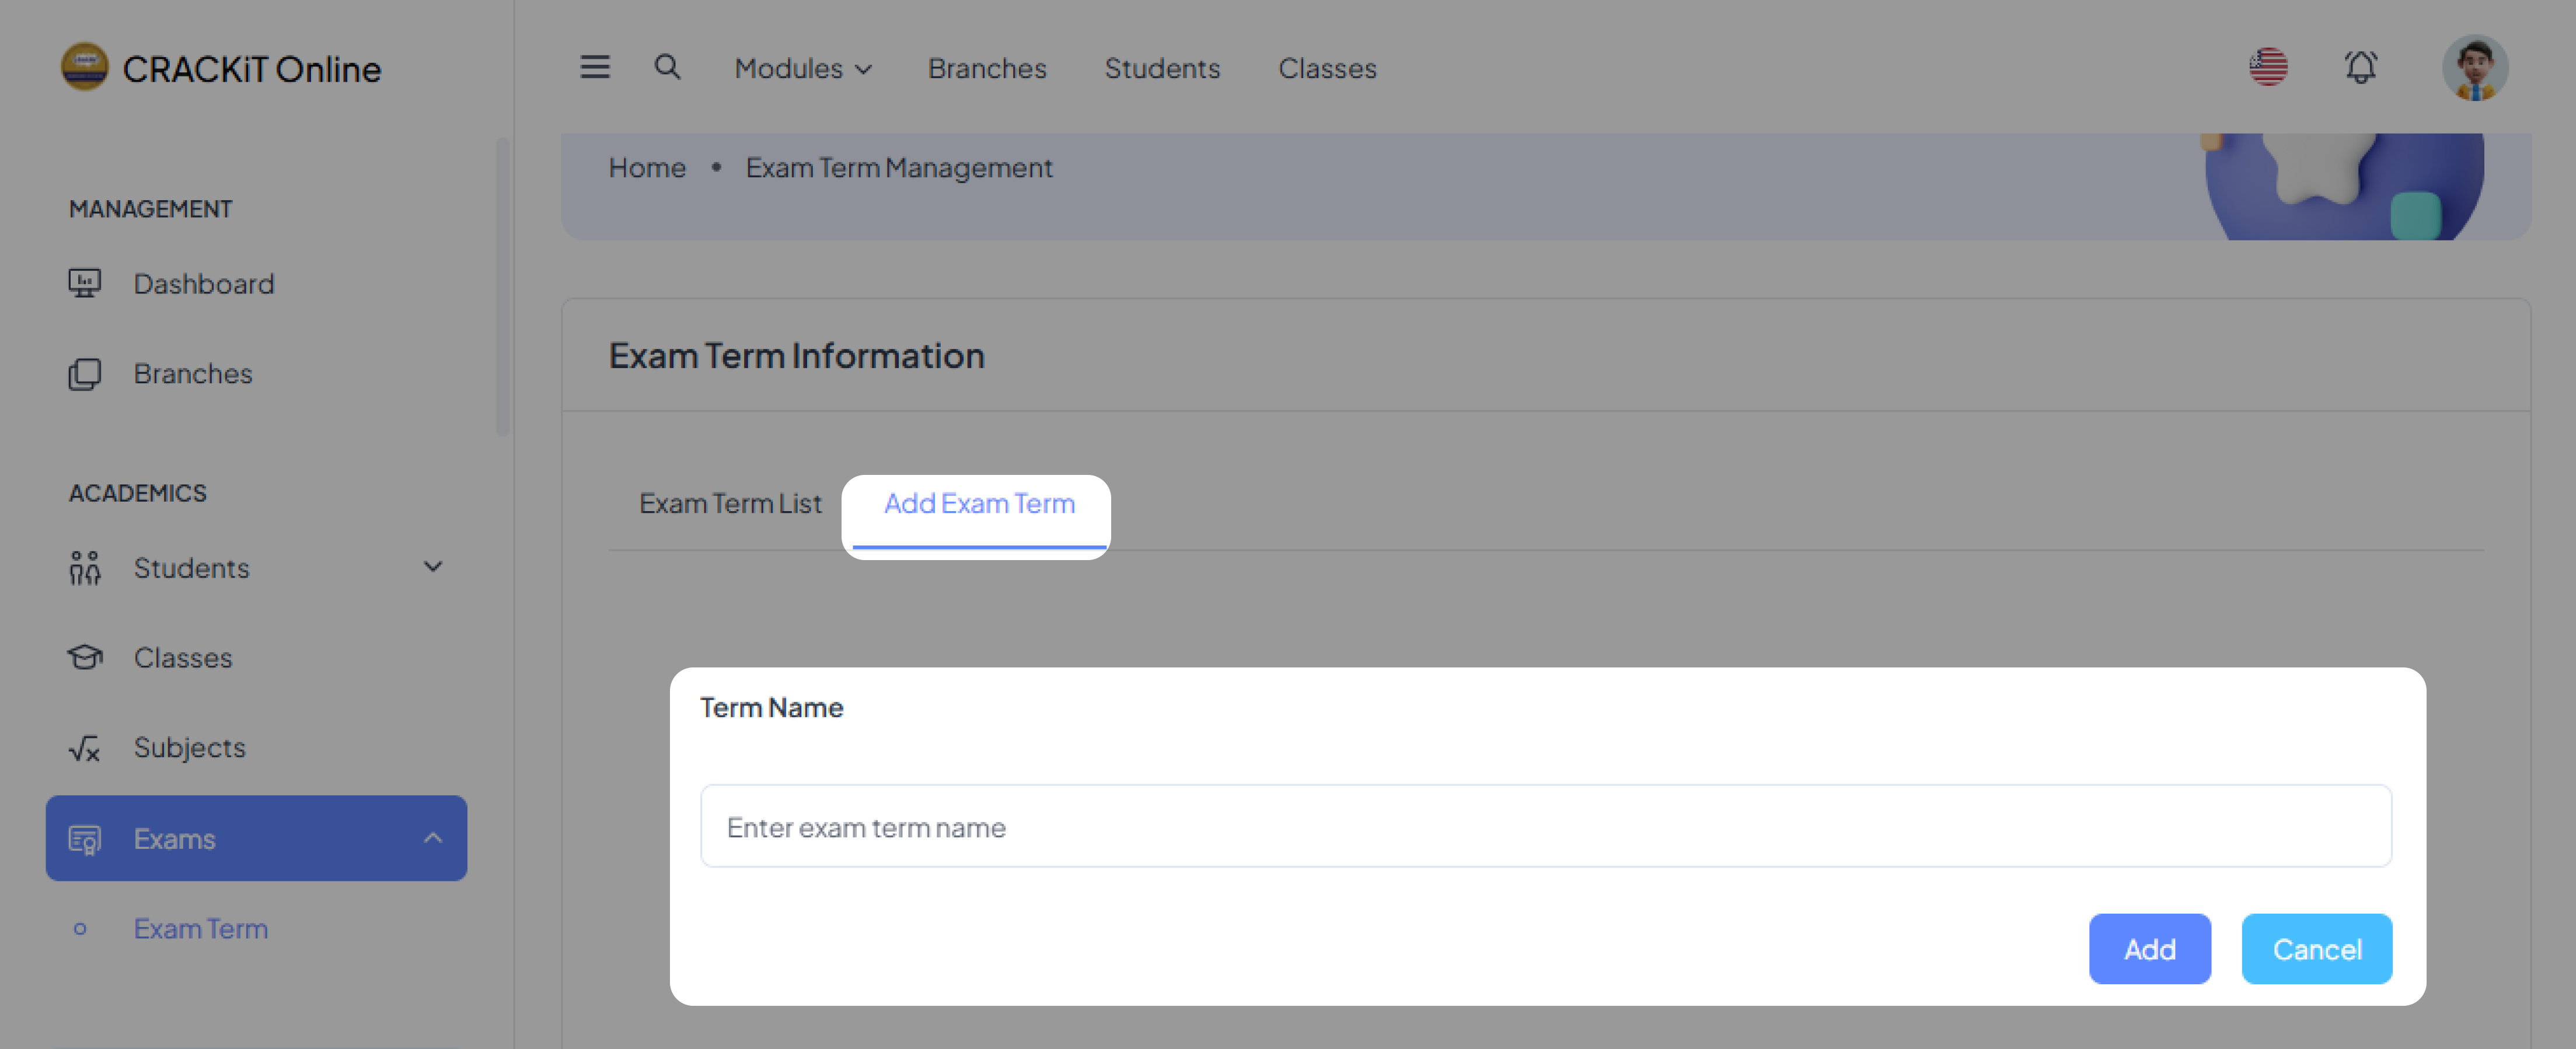This screenshot has width=2576, height=1049.
Task: Open search with magnifier icon
Action: [667, 67]
